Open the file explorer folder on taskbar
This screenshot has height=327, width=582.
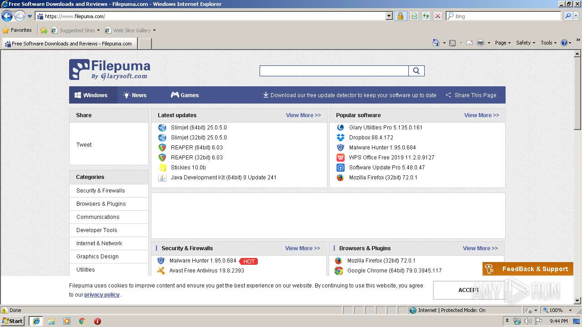51,321
